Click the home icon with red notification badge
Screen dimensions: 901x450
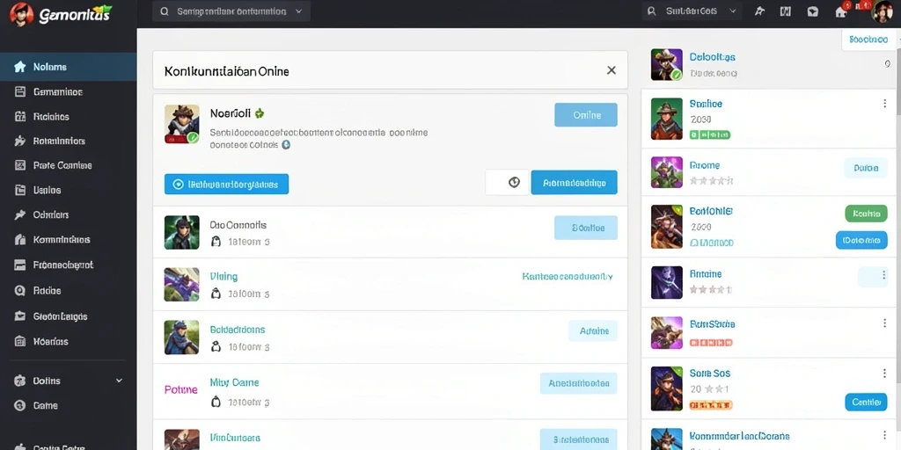[x=840, y=11]
